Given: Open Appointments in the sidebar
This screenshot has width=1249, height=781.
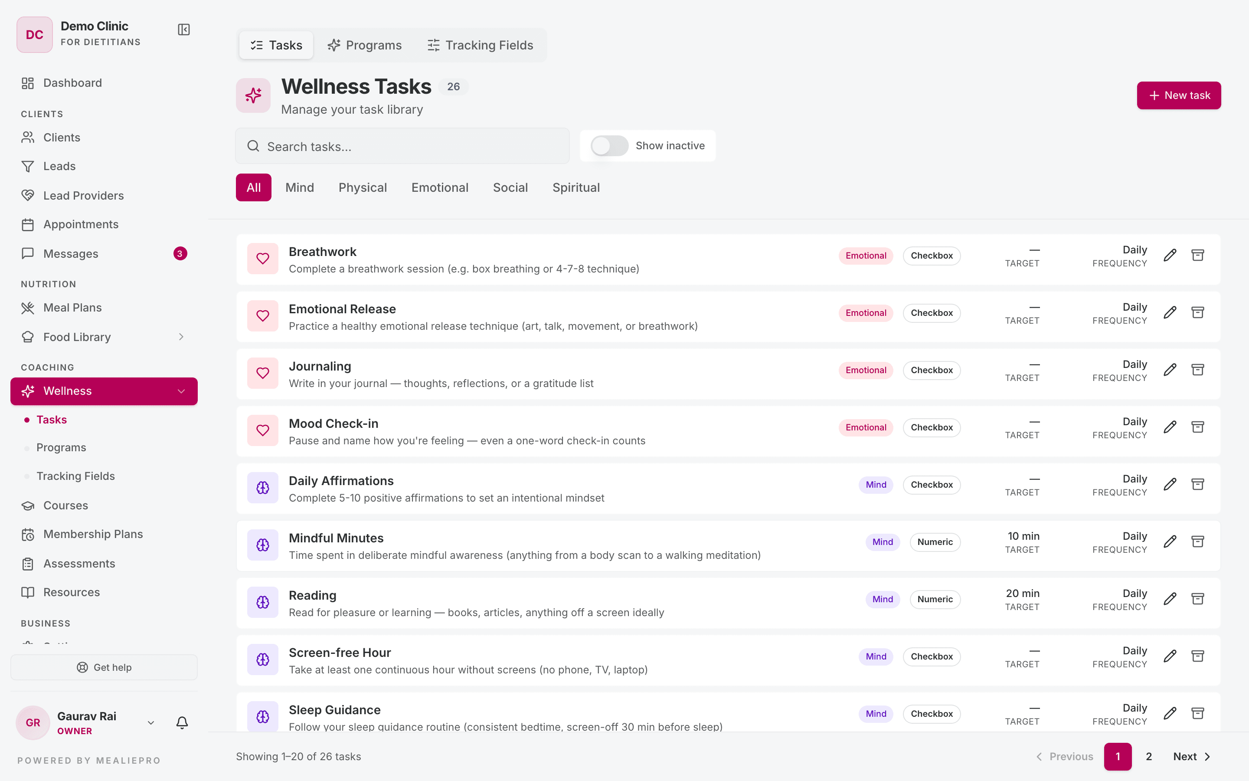Looking at the screenshot, I should click(104, 224).
